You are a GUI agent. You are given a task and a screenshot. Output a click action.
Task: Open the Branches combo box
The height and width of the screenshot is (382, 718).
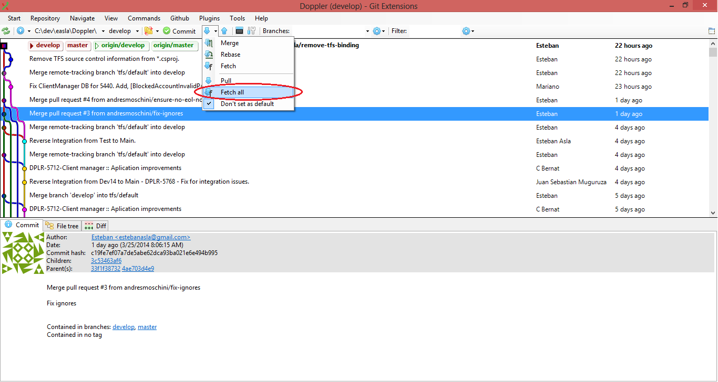[330, 31]
